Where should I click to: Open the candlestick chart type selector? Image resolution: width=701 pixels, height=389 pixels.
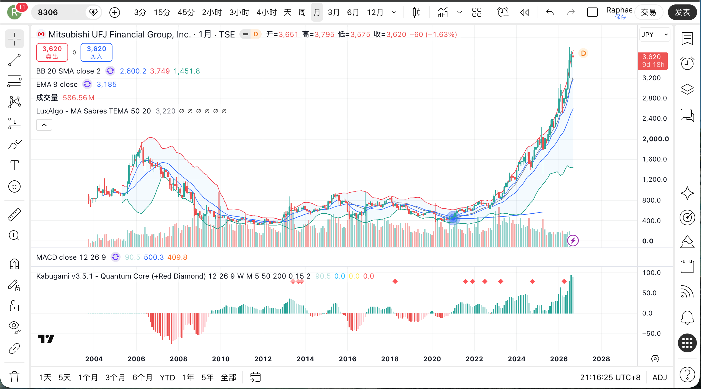416,12
